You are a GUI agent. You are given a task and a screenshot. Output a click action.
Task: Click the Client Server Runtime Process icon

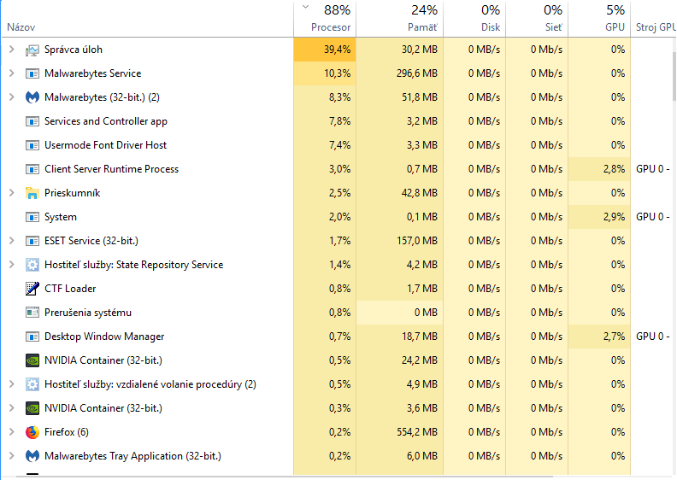(x=32, y=169)
